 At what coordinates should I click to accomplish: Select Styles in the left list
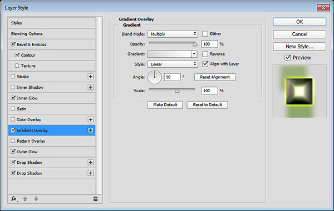coord(52,23)
